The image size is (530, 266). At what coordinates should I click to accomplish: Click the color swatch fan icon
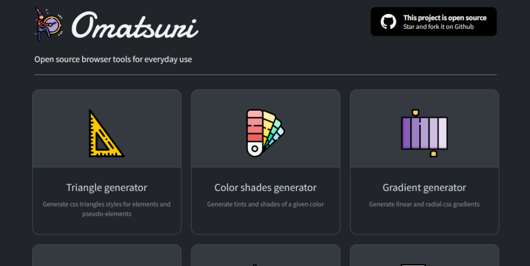click(266, 133)
